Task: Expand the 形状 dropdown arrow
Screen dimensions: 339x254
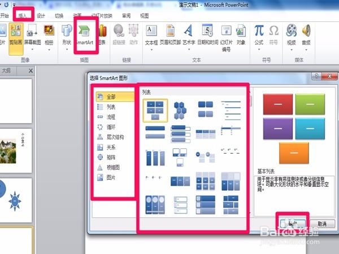Action: tap(67, 50)
